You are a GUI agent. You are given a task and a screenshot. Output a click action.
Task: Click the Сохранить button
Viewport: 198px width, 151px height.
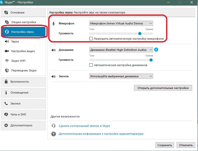pos(165,145)
